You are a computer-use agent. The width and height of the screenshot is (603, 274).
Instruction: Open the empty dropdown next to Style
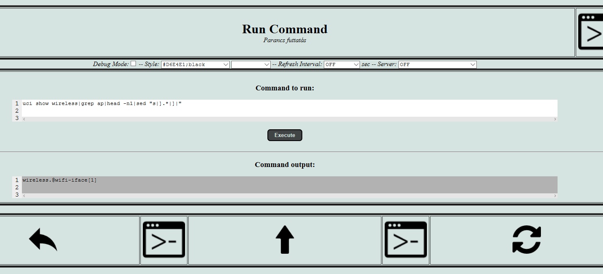251,64
